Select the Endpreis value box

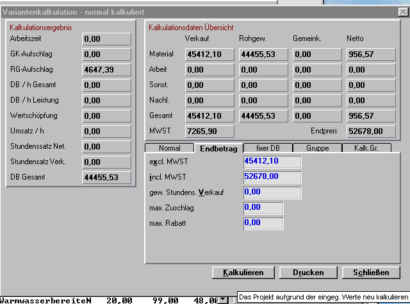coord(370,131)
